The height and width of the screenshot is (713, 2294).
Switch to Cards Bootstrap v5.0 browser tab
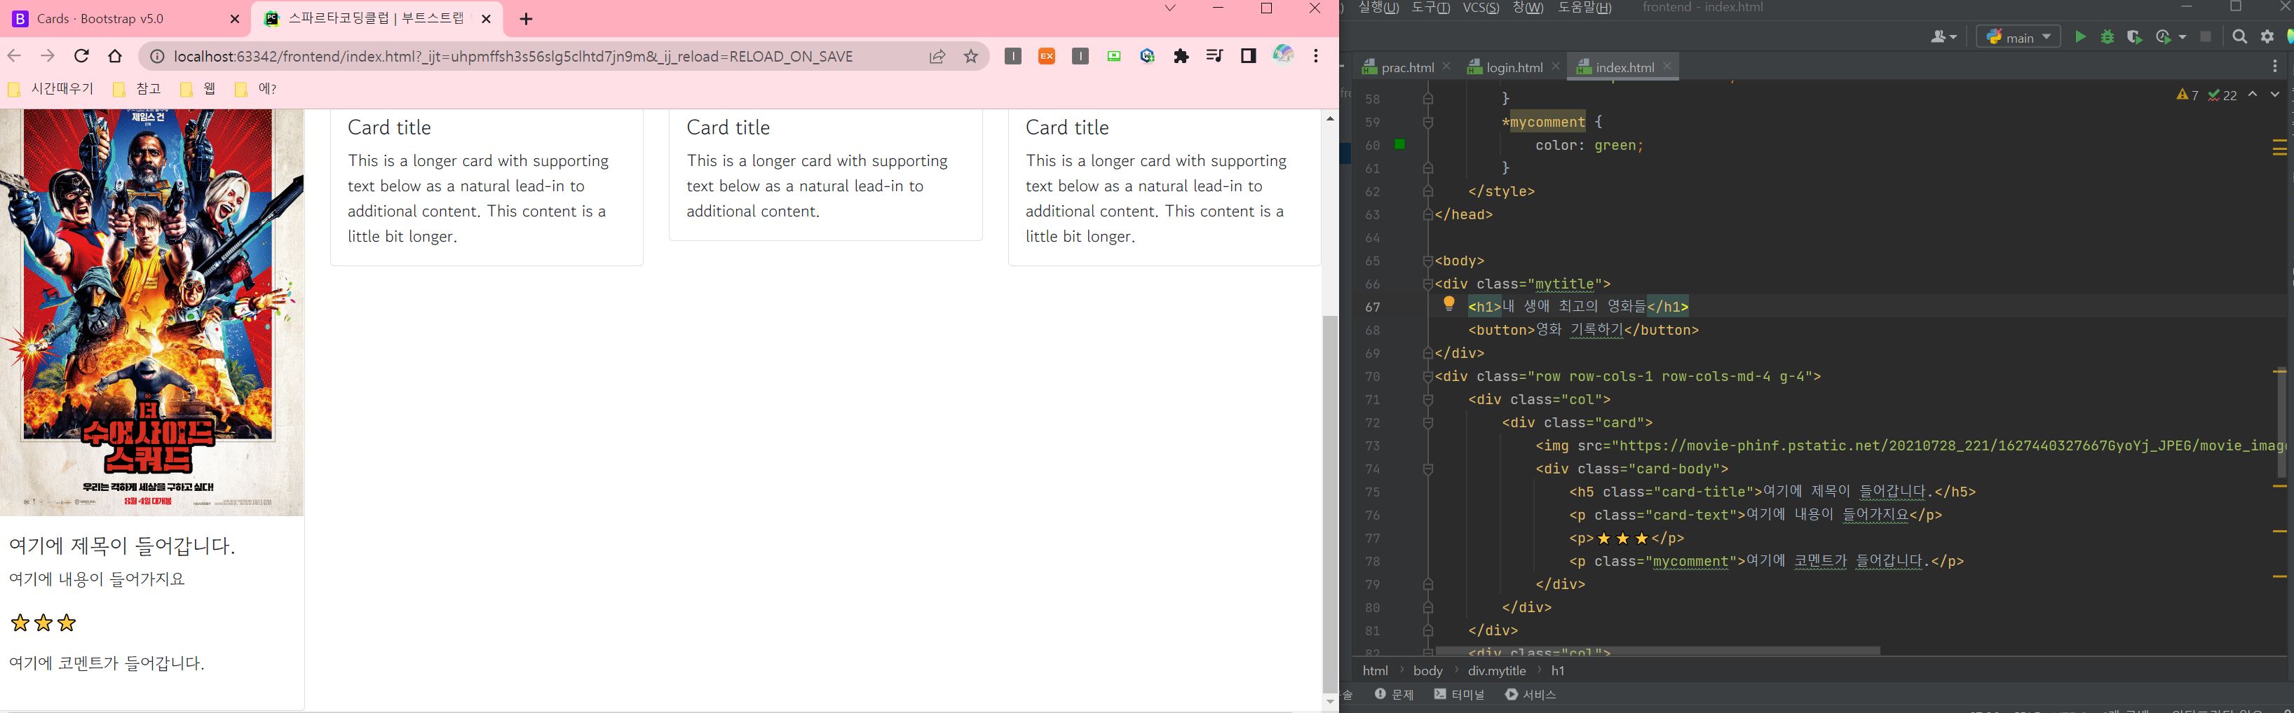click(125, 19)
